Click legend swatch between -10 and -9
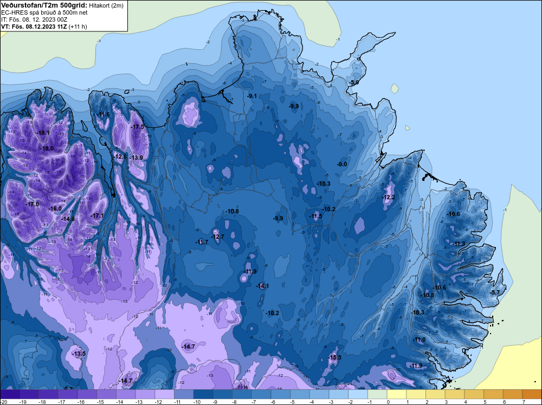This screenshot has height=405, width=542. pos(203,394)
